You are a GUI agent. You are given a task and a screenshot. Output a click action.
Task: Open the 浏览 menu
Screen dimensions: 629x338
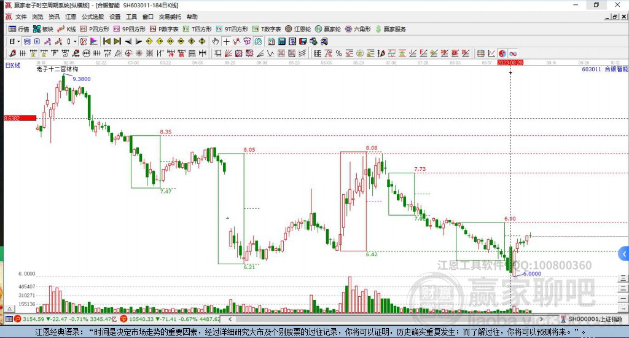[37, 17]
